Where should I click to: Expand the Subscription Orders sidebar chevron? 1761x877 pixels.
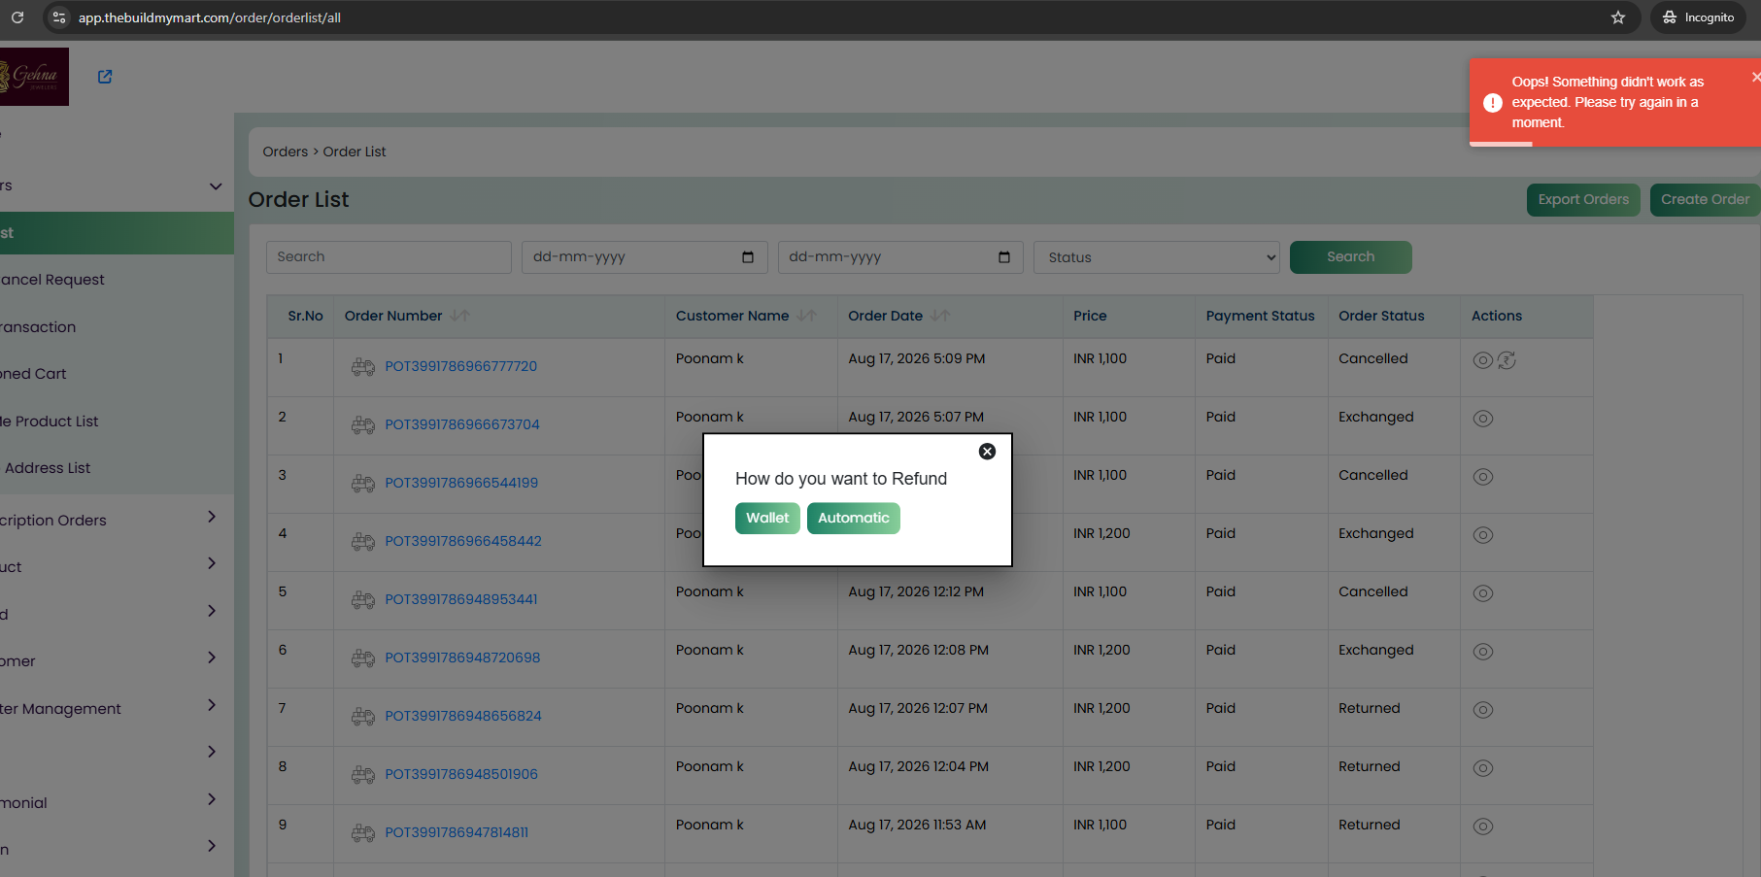pyautogui.click(x=212, y=517)
